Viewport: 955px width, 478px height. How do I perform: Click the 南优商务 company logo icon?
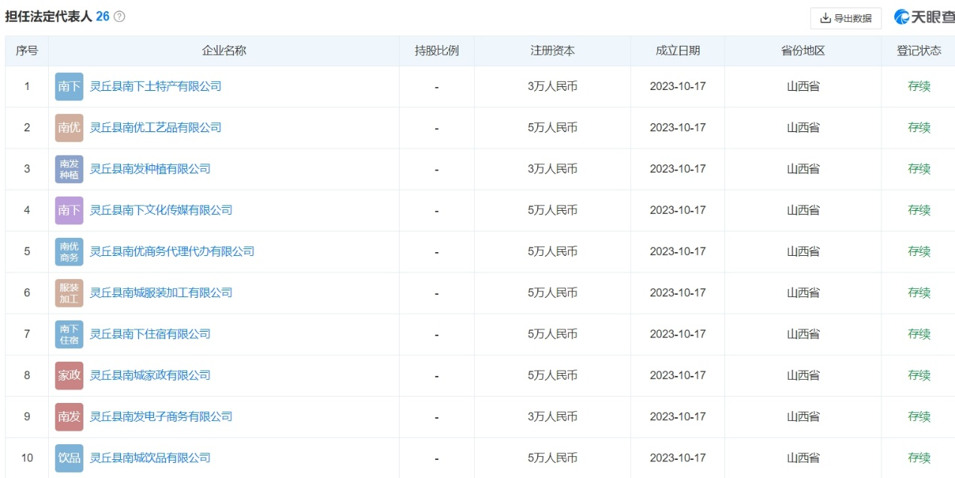coord(69,251)
